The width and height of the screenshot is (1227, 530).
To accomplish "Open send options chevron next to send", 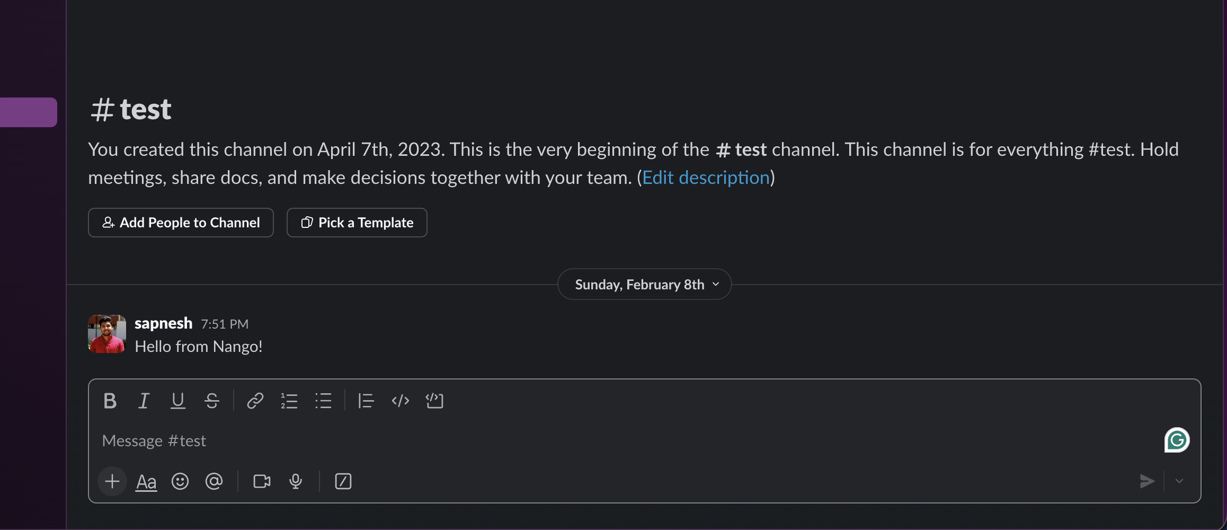I will [1179, 481].
